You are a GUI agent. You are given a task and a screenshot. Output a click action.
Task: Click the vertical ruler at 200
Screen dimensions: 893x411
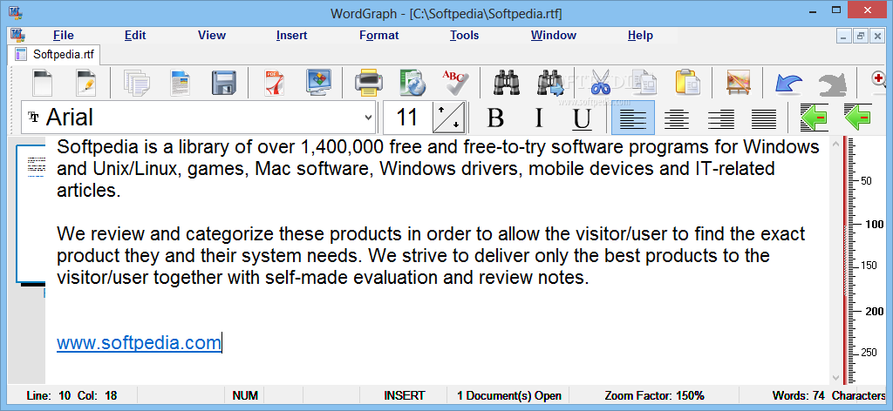pyautogui.click(x=874, y=312)
